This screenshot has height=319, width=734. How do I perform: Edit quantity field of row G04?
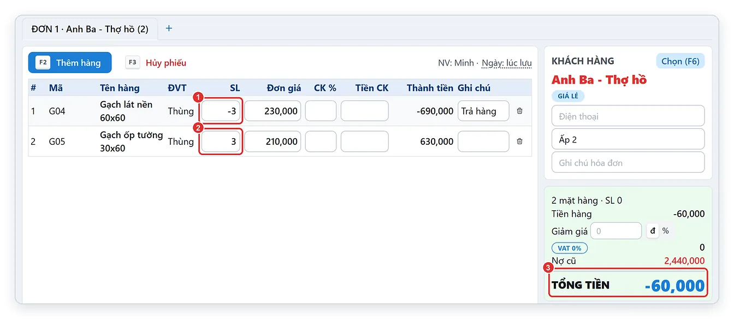pos(221,111)
